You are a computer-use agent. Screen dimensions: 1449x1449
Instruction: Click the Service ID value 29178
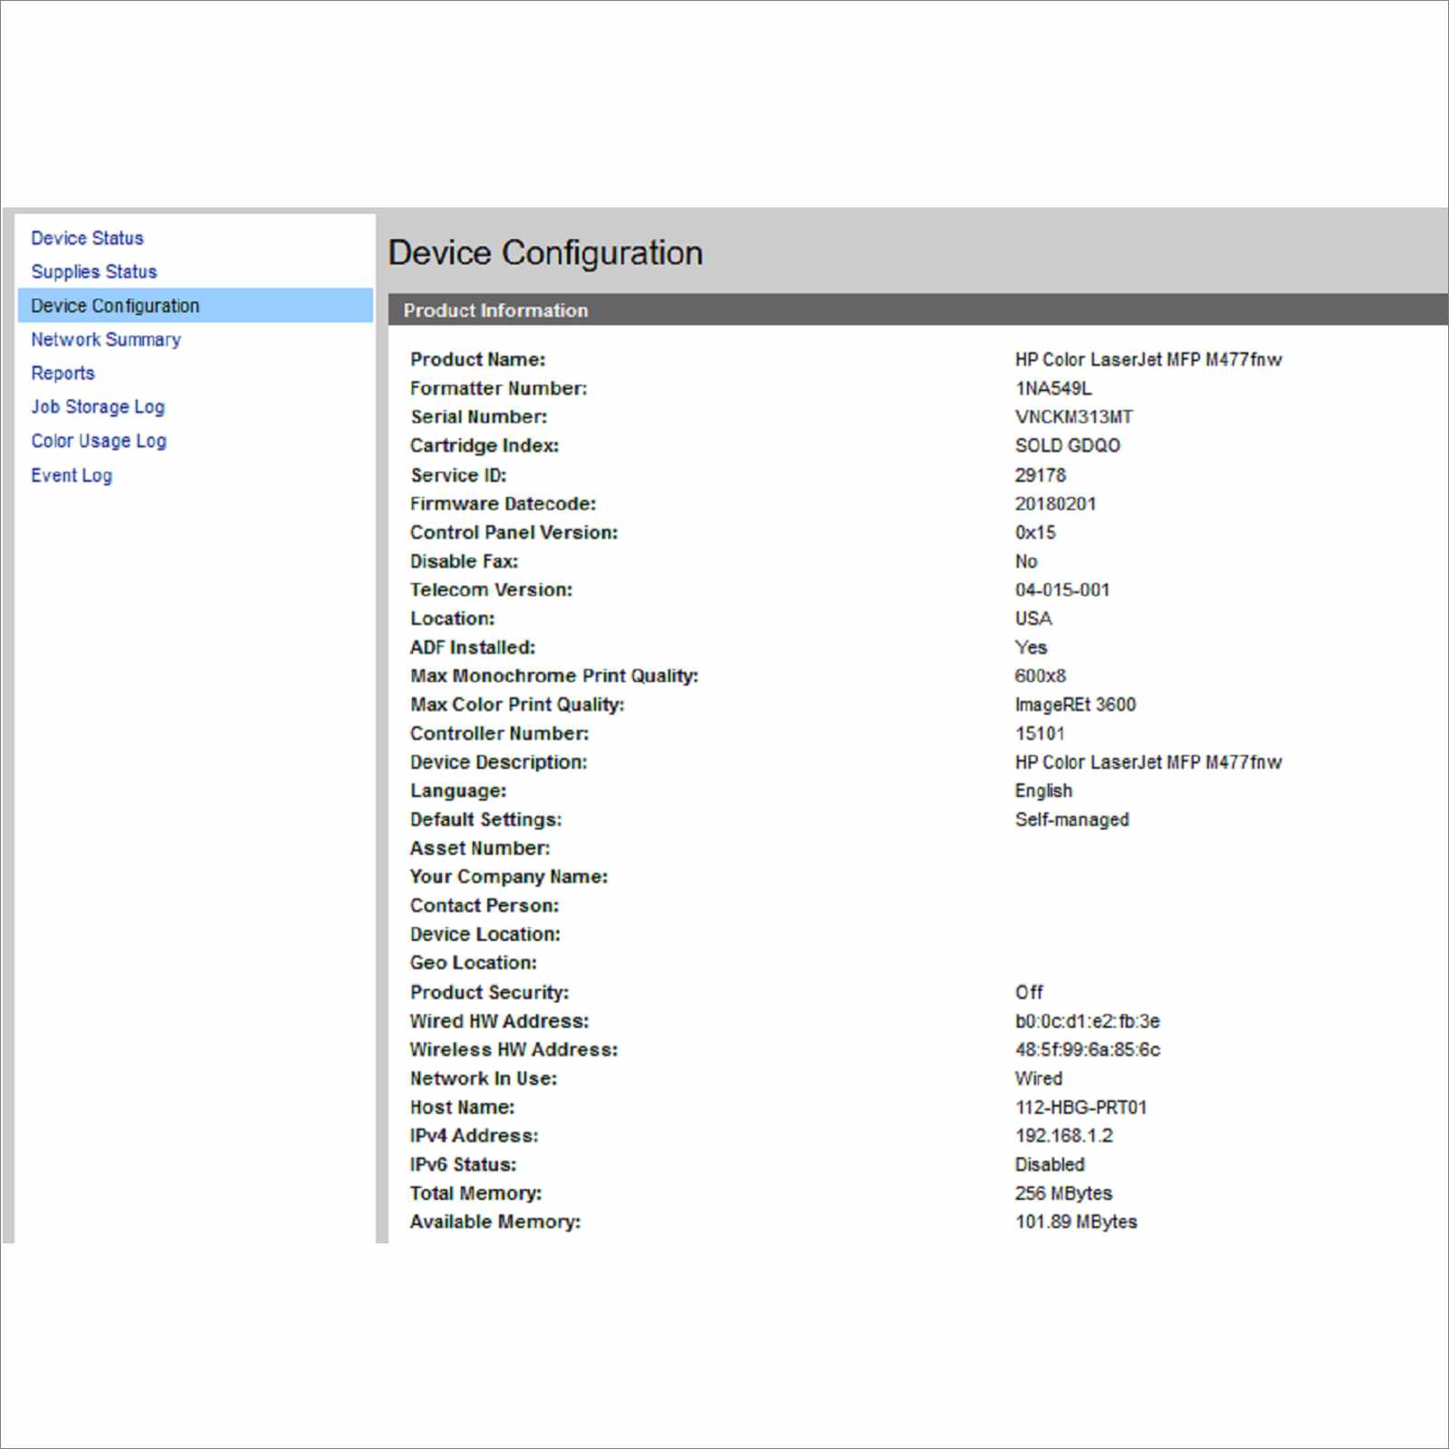(x=1041, y=475)
